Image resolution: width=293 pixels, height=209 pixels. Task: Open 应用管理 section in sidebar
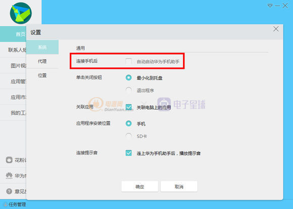click(13, 81)
